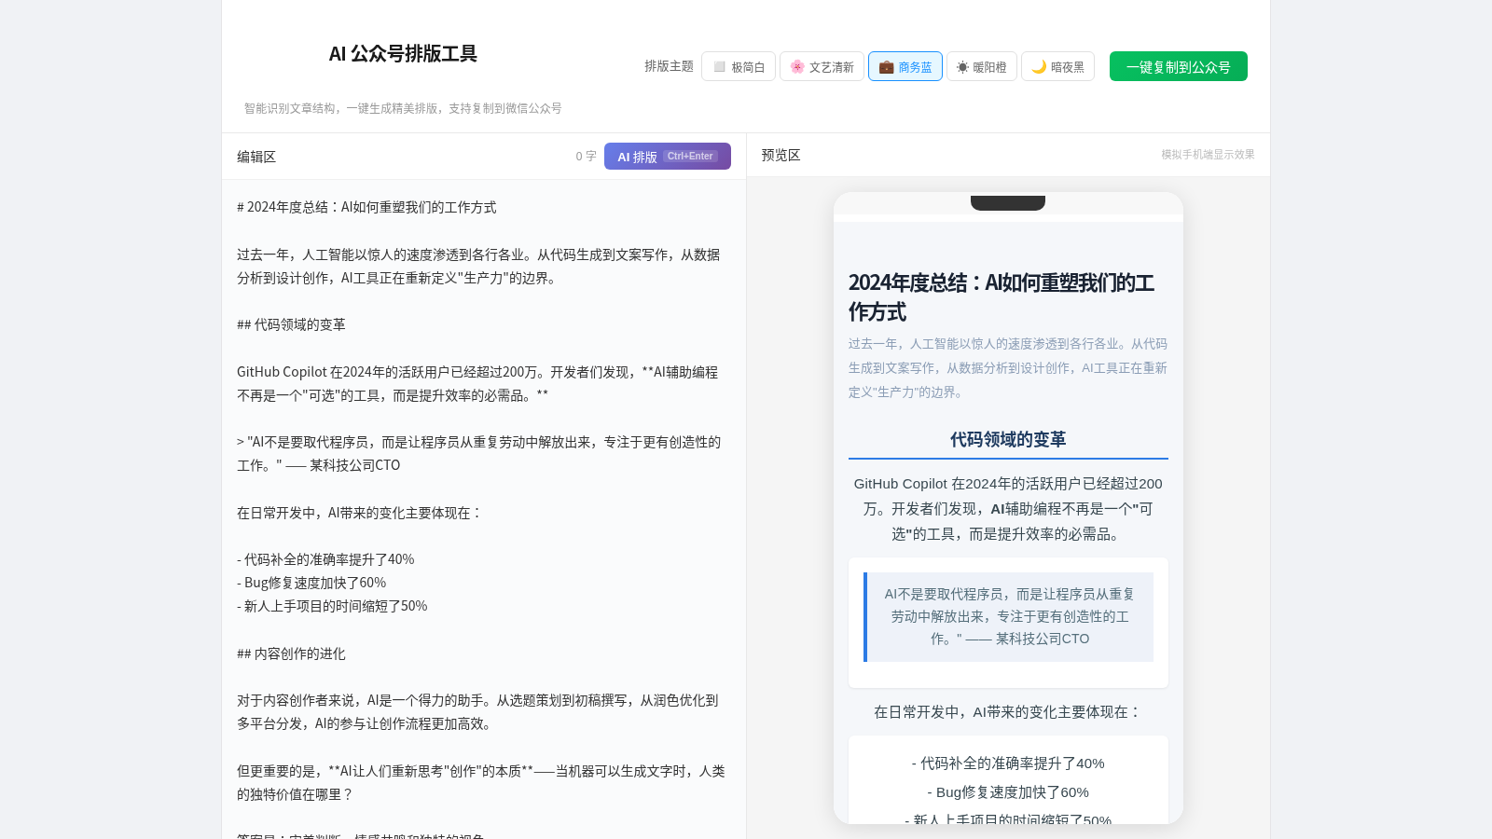
Task: Click the 模拟手机端显示效果 hint text
Action: coord(1208,155)
